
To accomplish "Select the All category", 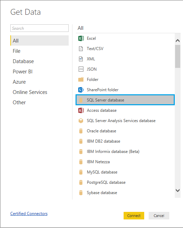I will point(39,40).
